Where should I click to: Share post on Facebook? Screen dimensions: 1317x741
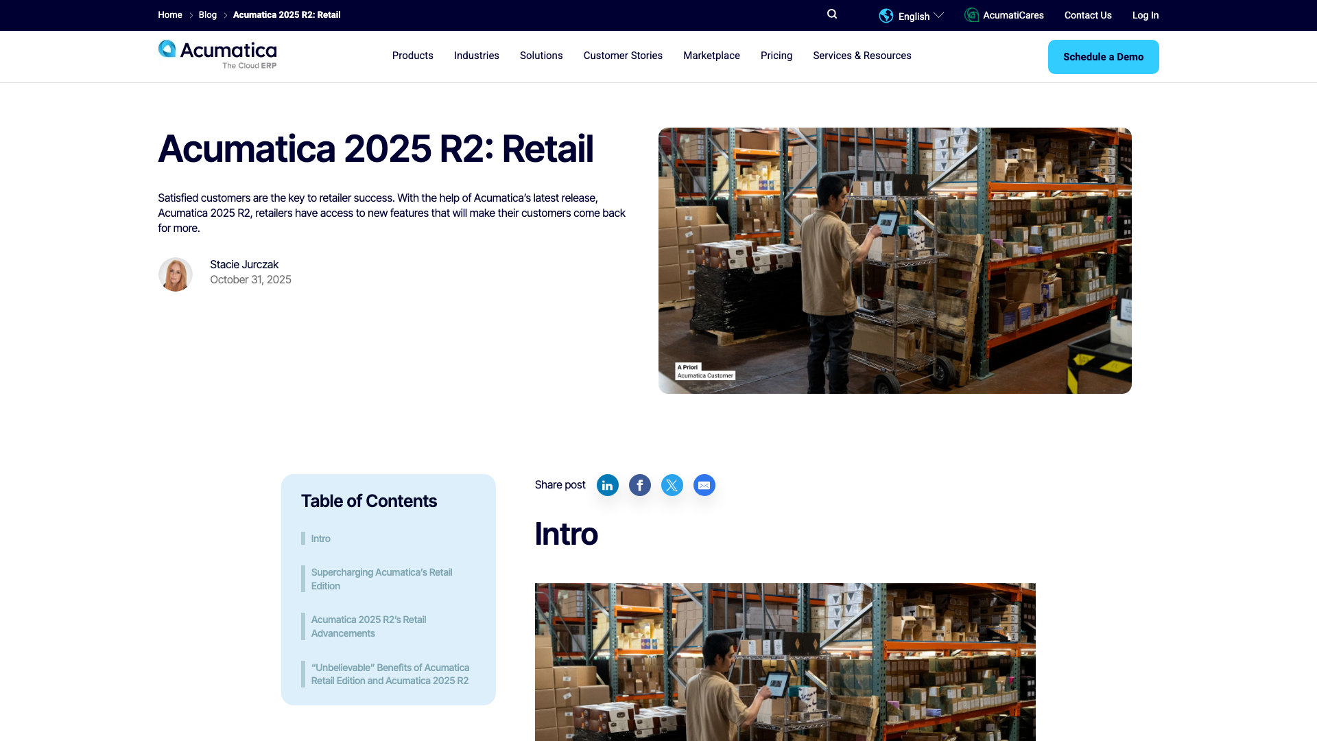(640, 485)
